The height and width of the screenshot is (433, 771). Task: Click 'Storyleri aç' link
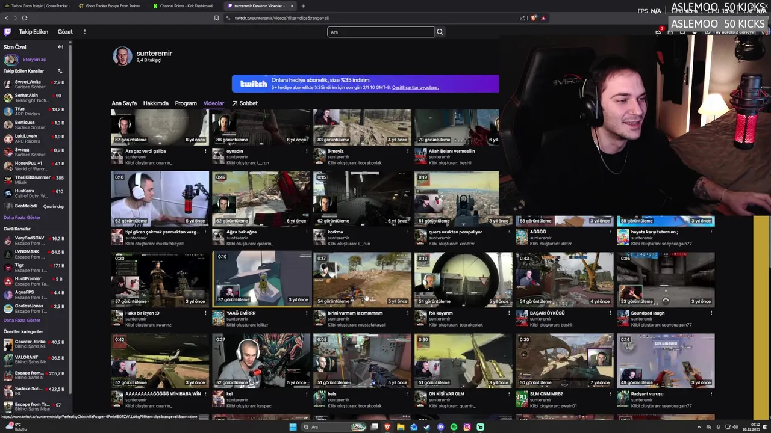pos(34,60)
